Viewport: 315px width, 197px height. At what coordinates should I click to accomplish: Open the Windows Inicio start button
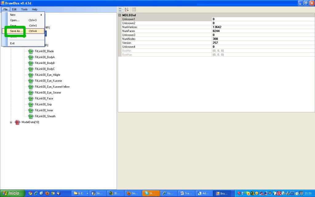point(11,193)
